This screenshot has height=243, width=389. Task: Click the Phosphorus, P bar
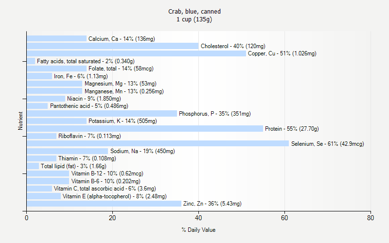click(102, 114)
